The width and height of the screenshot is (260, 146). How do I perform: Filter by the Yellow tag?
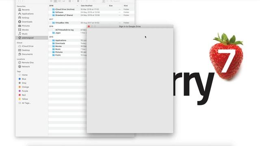pos(25,99)
